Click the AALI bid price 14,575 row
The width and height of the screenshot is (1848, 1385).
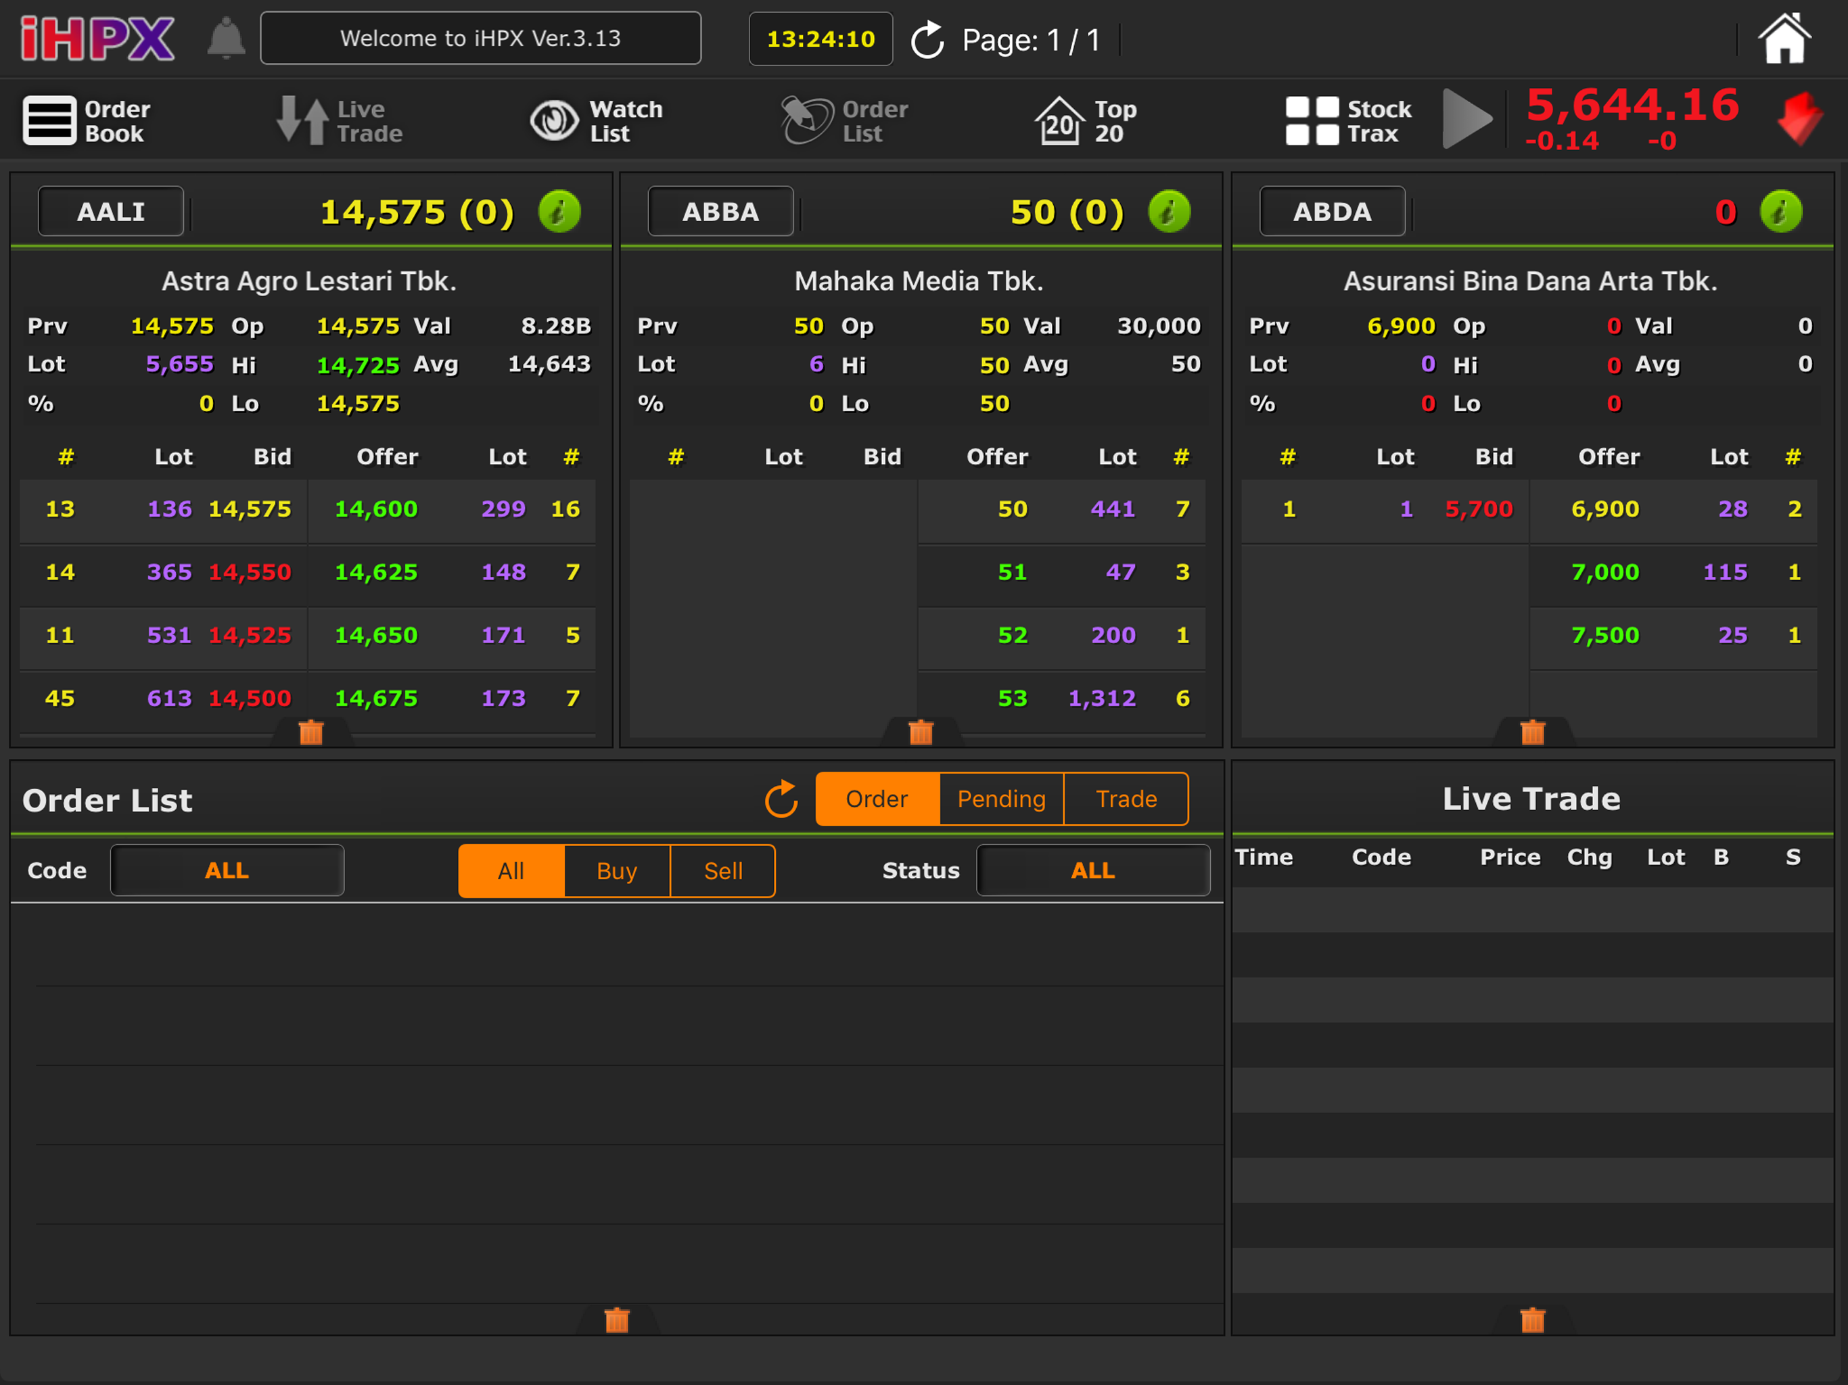pos(249,509)
